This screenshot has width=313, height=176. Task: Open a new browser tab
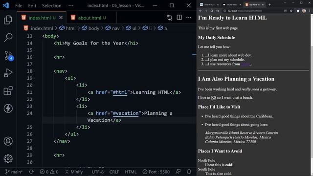point(269,4)
